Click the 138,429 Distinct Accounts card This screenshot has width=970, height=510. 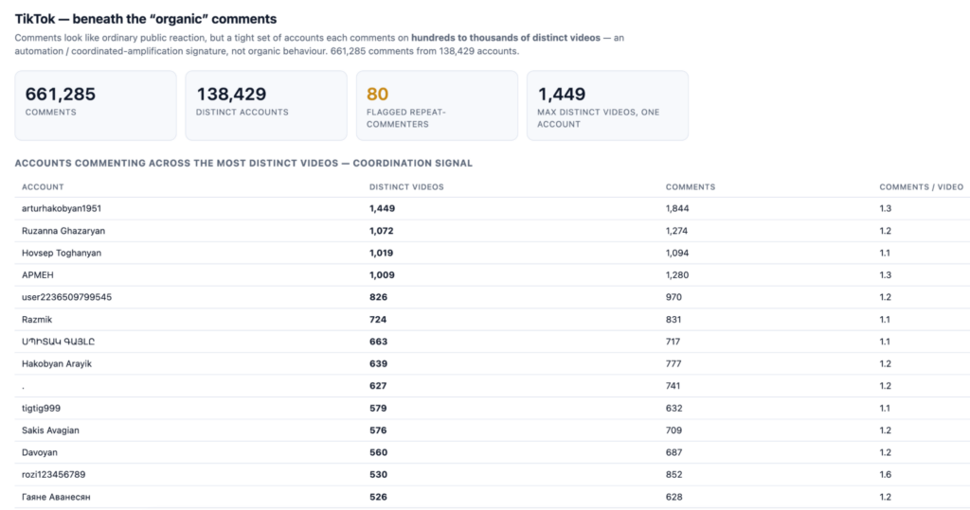pos(266,106)
